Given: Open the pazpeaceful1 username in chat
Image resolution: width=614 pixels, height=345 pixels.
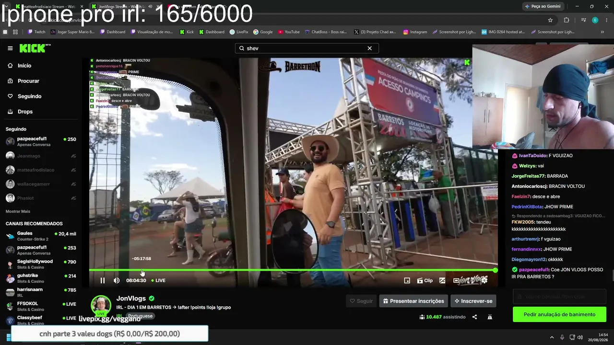Looking at the screenshot, I should pos(534,270).
